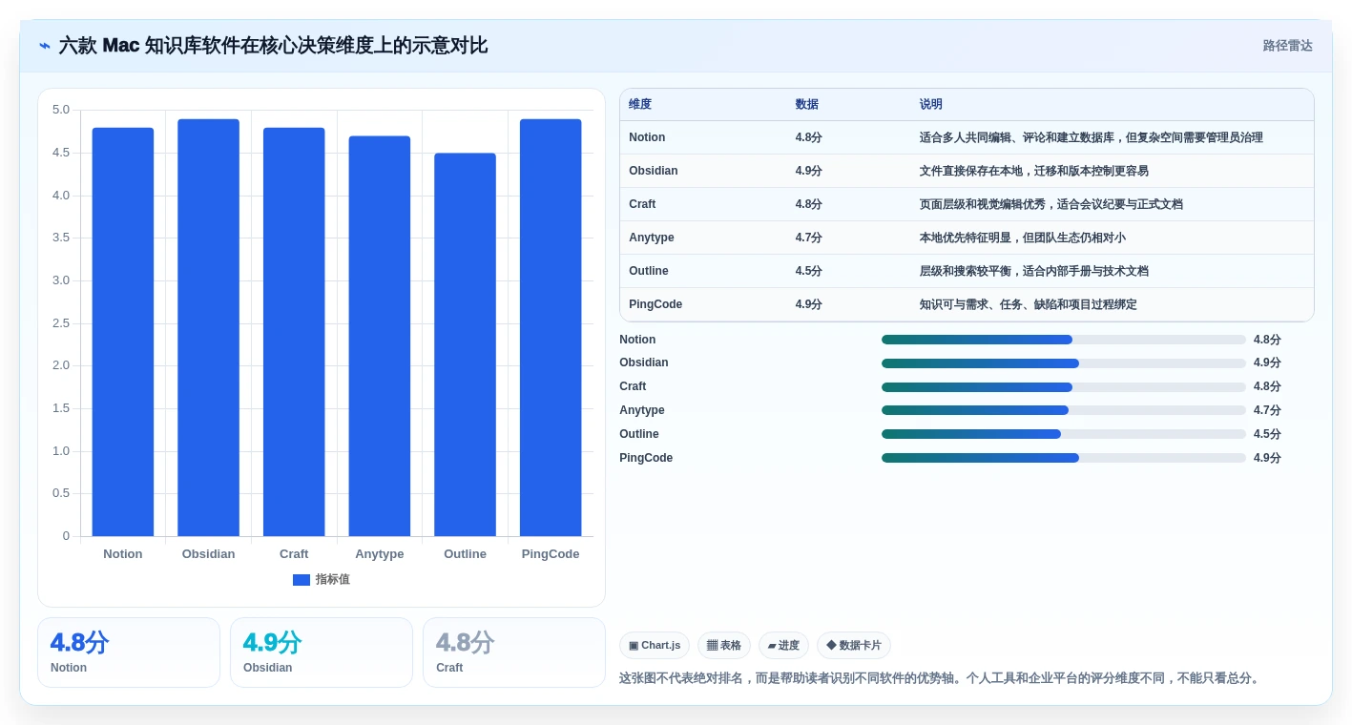The image size is (1352, 725).
Task: Click the Notion bar in the chart
Action: 123,332
